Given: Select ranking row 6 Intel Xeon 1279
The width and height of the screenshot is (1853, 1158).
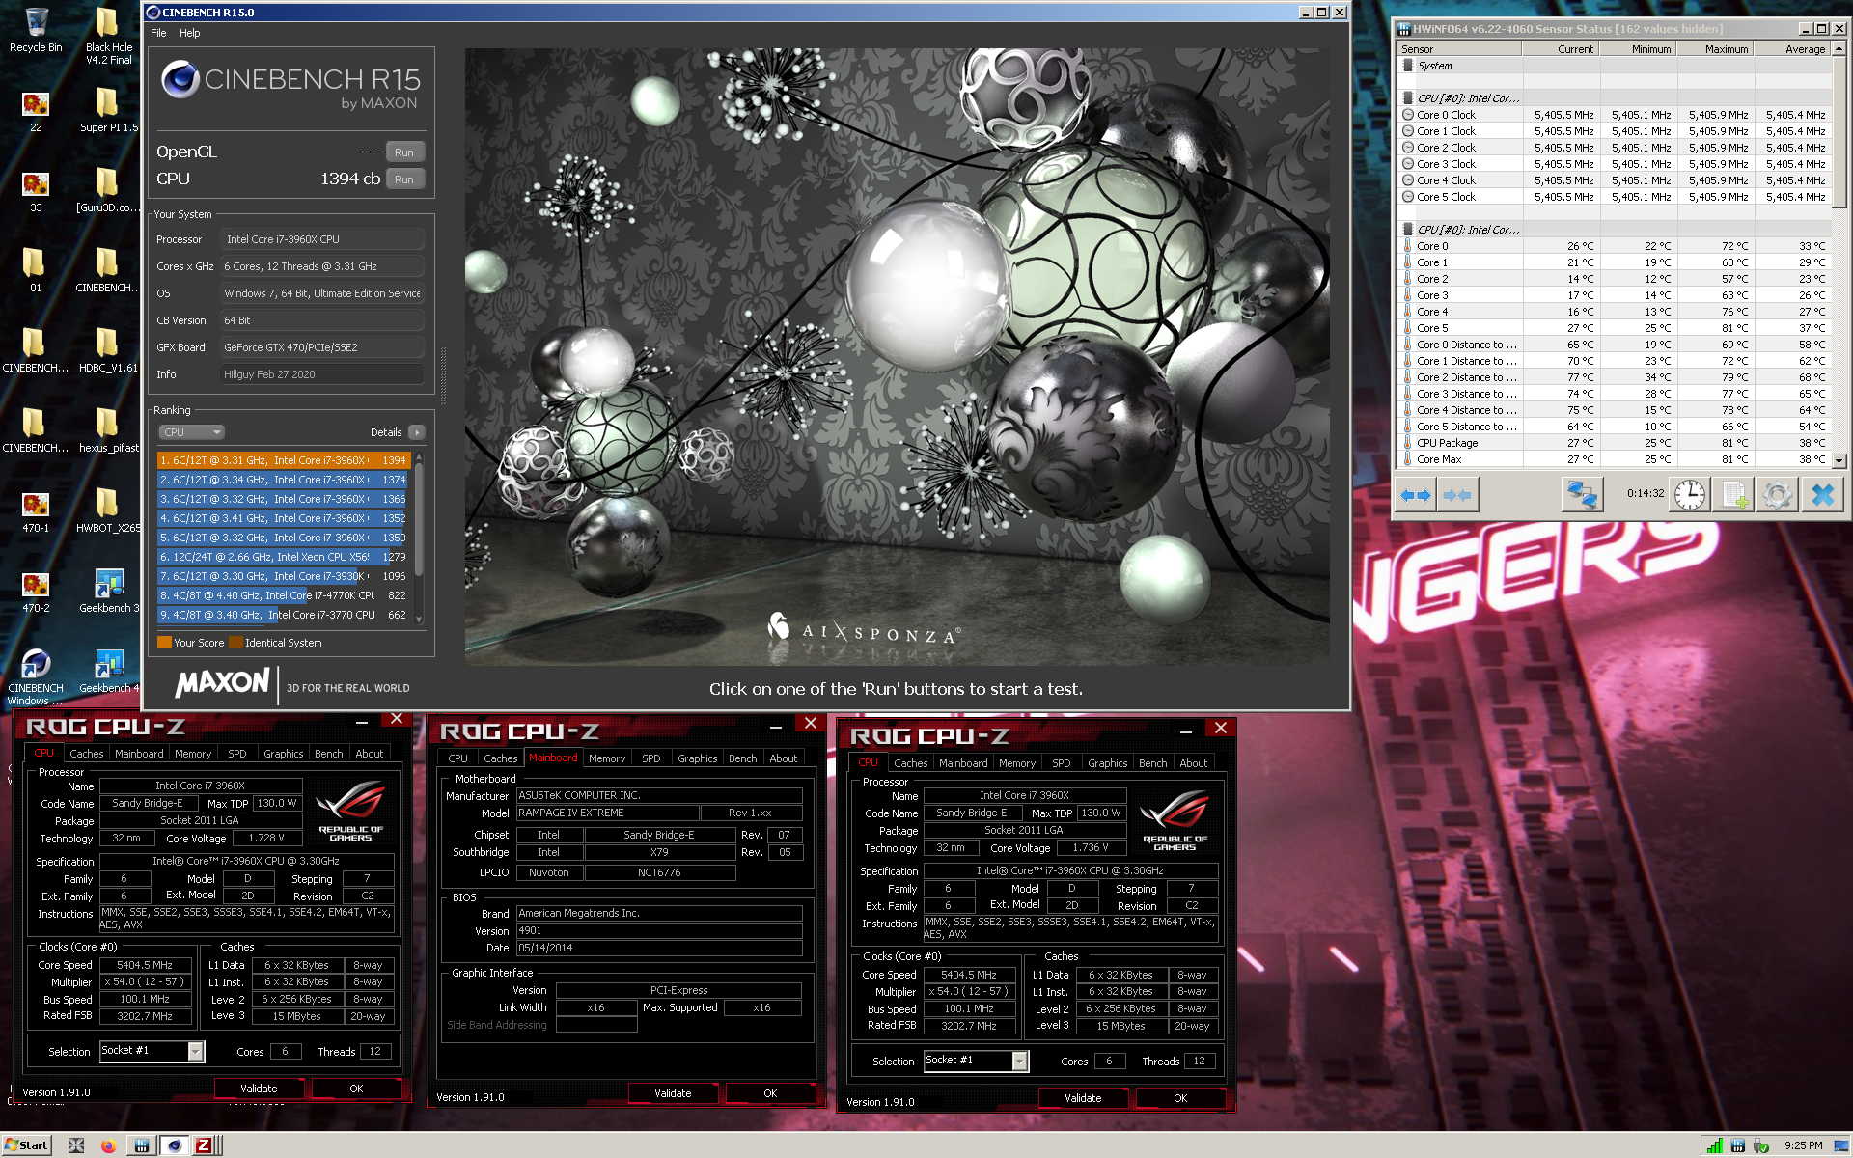Looking at the screenshot, I should click(284, 557).
